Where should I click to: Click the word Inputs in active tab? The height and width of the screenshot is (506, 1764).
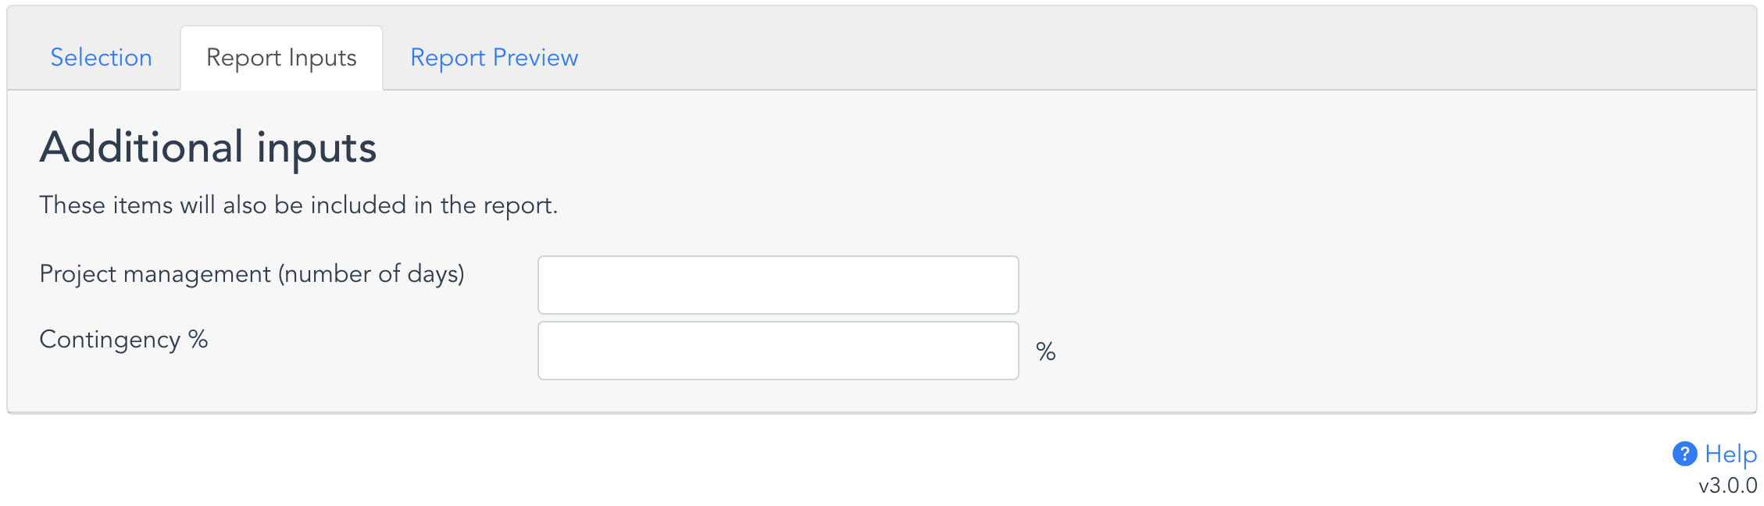323,59
